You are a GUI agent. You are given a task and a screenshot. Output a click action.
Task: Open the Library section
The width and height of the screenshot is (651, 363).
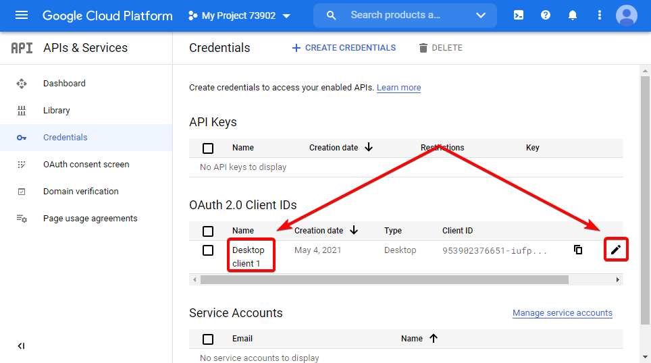click(x=56, y=111)
